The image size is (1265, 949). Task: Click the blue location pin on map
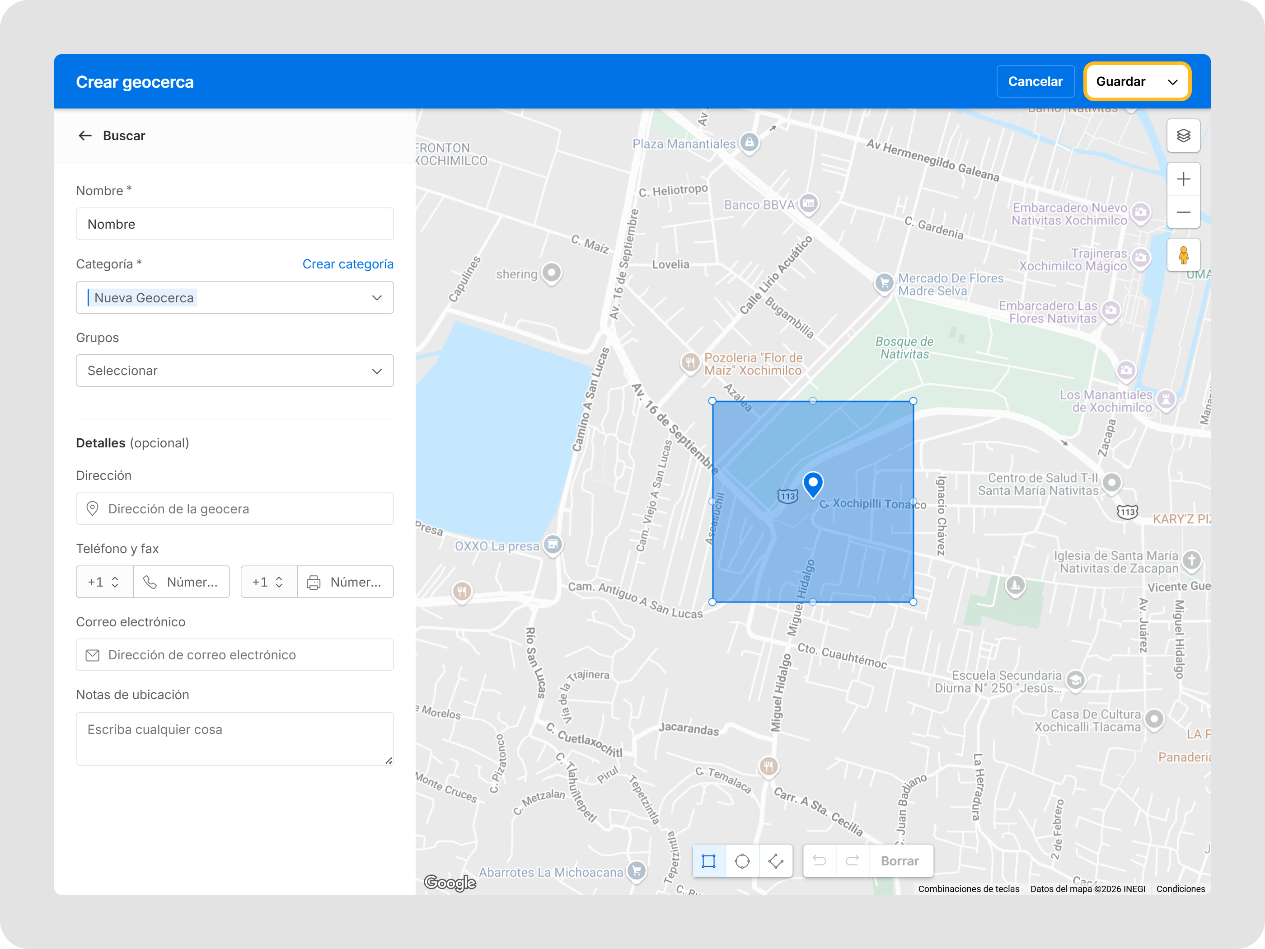coord(813,484)
